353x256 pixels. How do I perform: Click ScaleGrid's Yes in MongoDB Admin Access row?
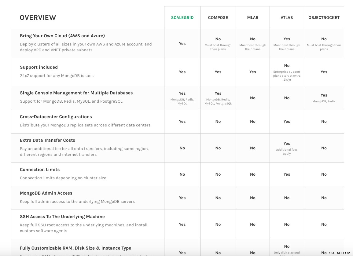(182, 198)
